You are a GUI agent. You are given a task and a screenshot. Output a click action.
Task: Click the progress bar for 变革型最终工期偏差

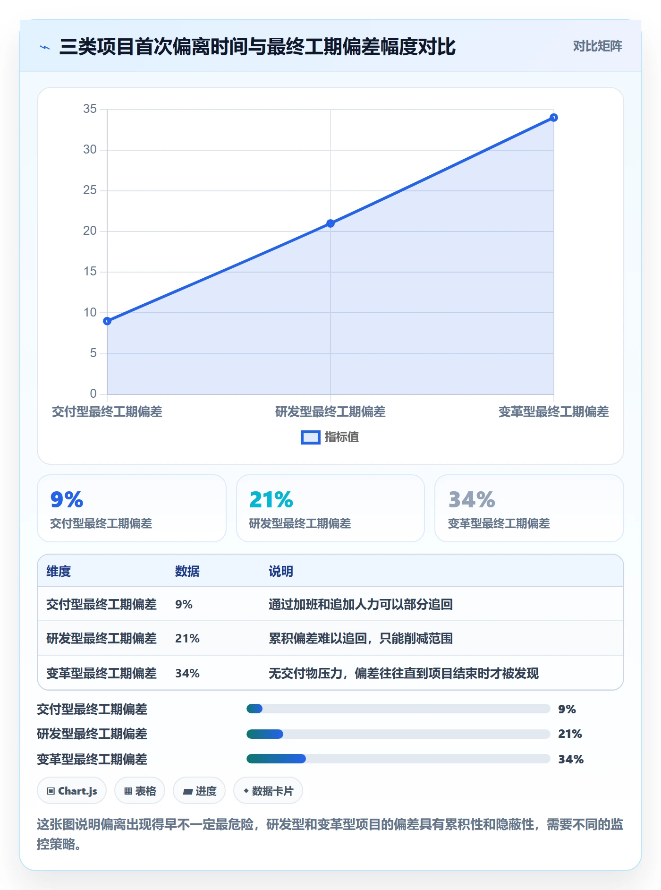pyautogui.click(x=398, y=759)
